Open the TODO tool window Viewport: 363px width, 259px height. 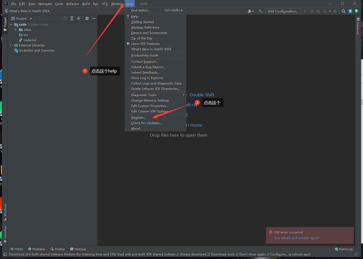pos(17,249)
